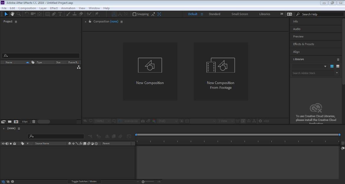Expand the hidden workspaces chevron

[x=282, y=14]
